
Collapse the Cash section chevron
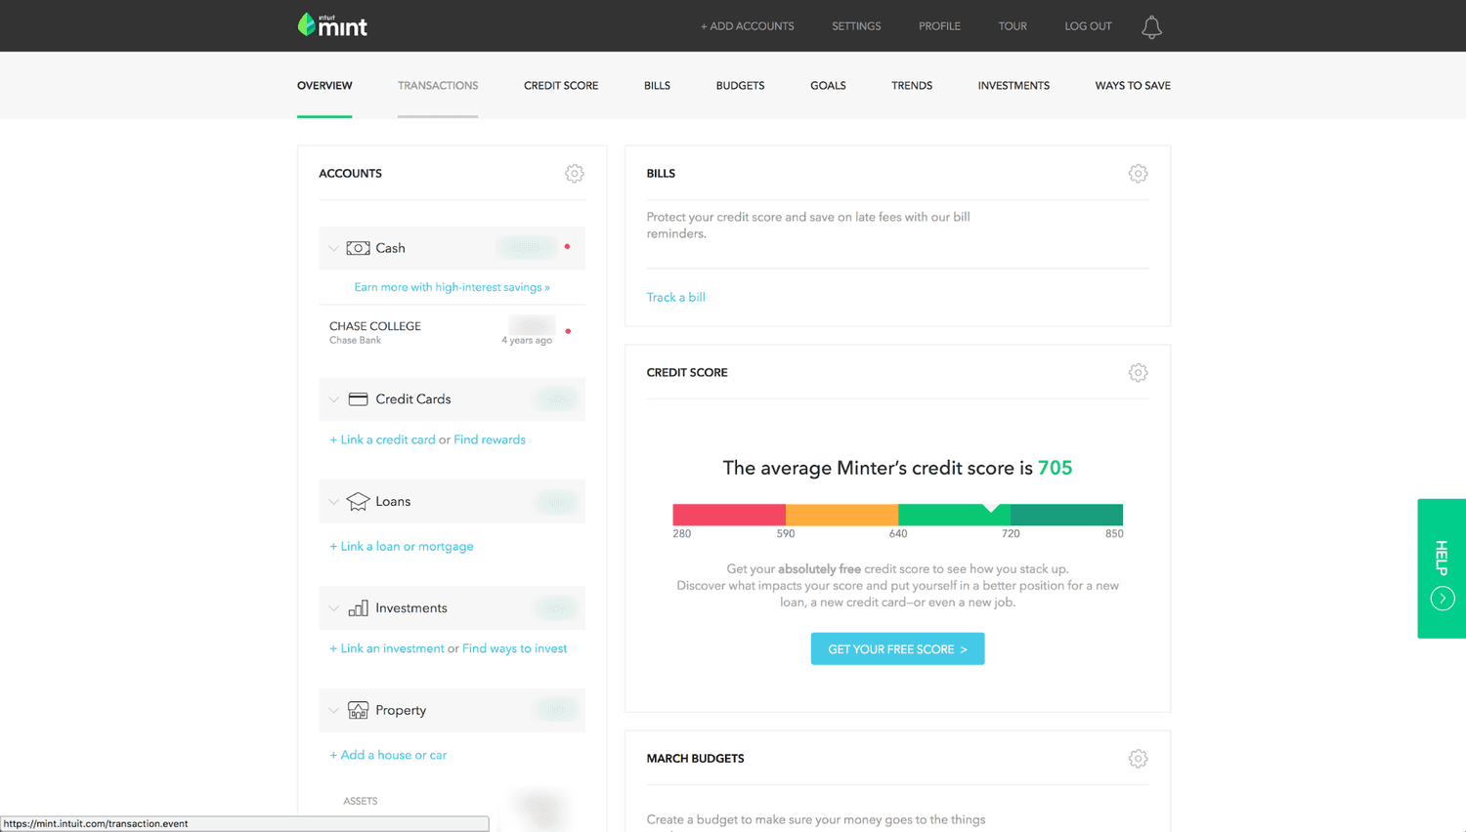point(334,248)
